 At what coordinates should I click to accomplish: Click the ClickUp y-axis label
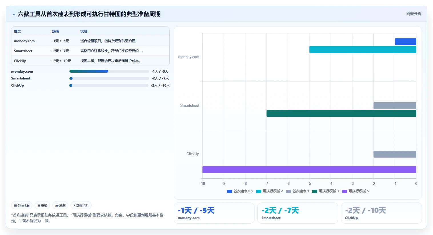click(x=193, y=154)
